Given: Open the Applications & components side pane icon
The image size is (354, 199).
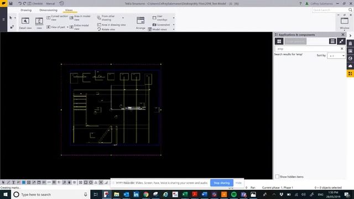Looking at the screenshot, I should (350, 74).
